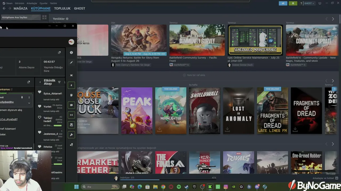Viewport: 341px width, 191px height.
Task: Open stream info icon in Kick sidebar
Action: click(71, 53)
